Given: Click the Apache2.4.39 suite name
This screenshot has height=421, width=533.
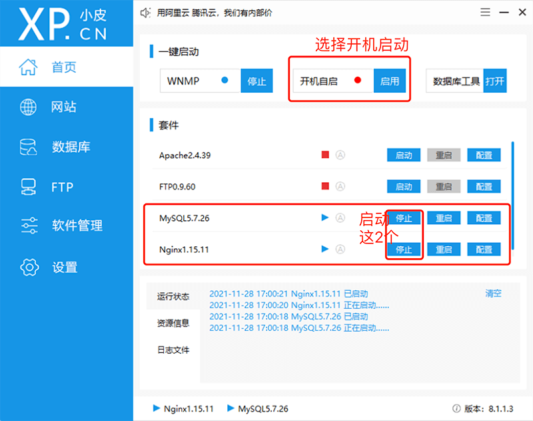Looking at the screenshot, I should [x=185, y=155].
